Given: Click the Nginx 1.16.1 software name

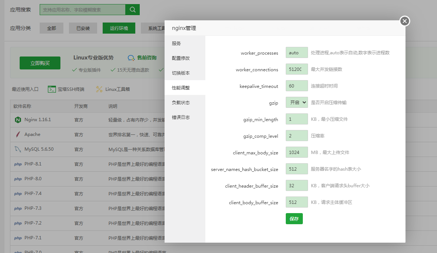Looking at the screenshot, I should pos(38,120).
